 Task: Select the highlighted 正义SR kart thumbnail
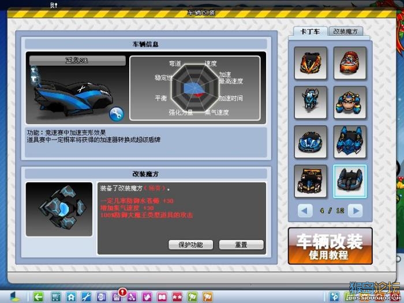350,181
